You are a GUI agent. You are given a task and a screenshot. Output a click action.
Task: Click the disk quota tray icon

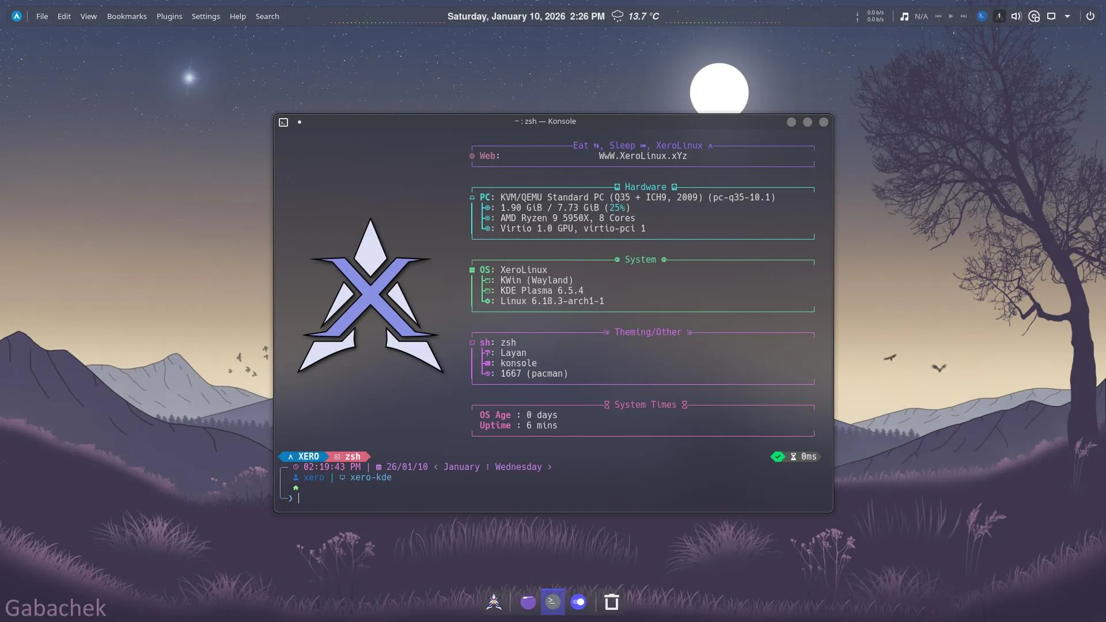pyautogui.click(x=1034, y=16)
